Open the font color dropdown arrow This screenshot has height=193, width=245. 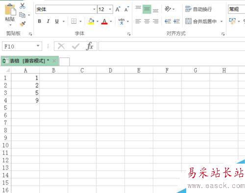click(x=111, y=22)
